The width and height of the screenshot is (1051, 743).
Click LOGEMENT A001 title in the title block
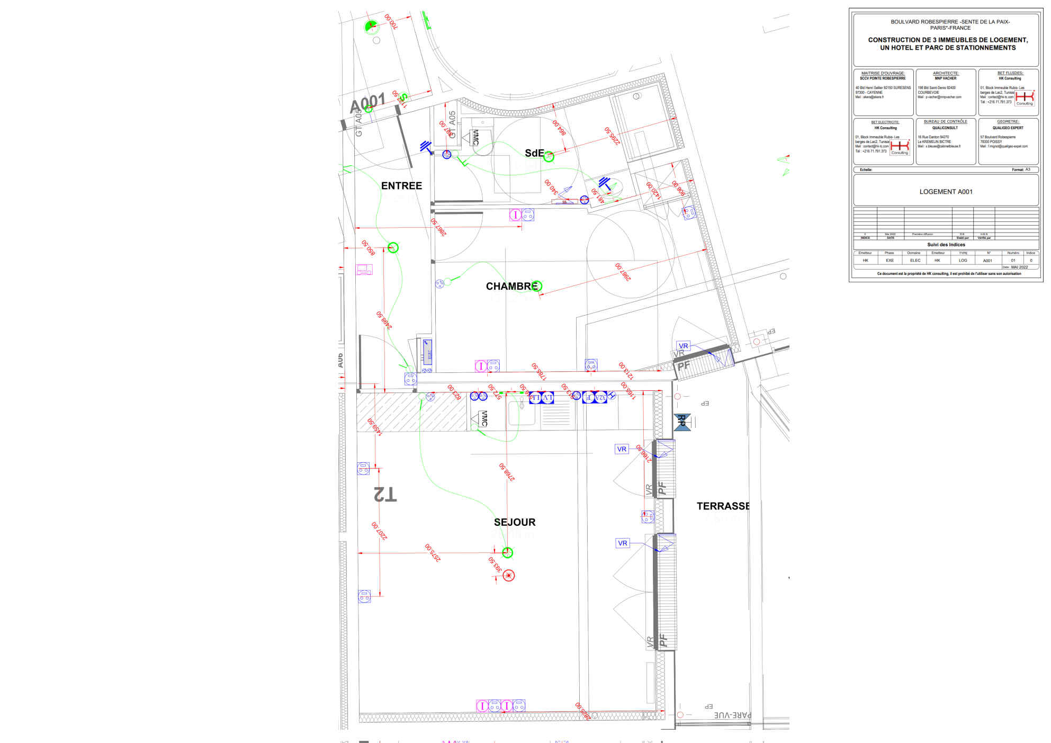pyautogui.click(x=946, y=192)
